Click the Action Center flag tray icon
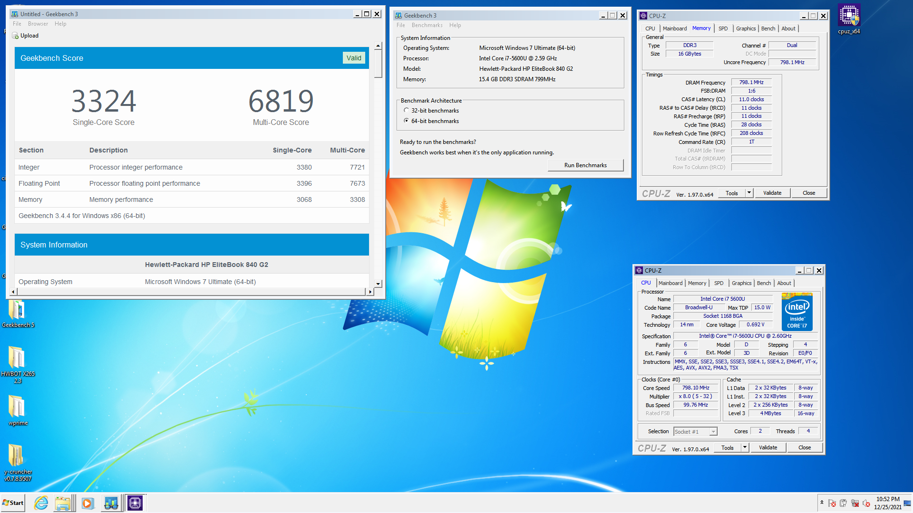The height and width of the screenshot is (513, 913). (832, 503)
